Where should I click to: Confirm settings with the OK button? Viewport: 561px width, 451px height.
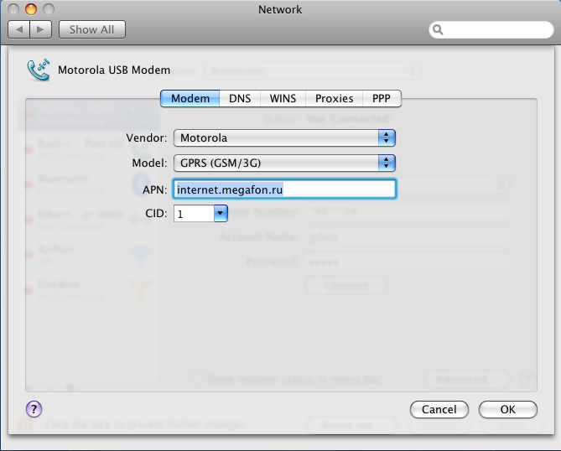[x=507, y=409]
